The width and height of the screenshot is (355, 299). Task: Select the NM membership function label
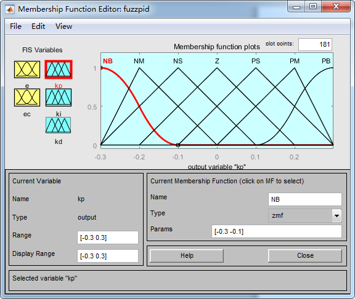point(139,61)
